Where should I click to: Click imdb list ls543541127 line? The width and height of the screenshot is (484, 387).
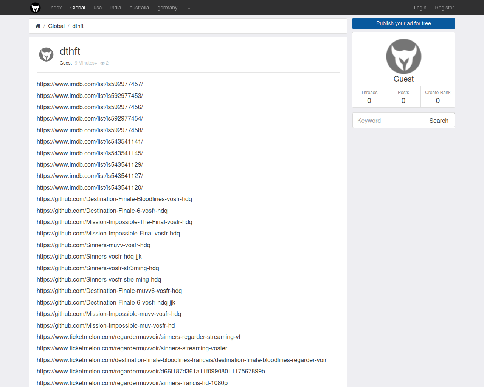tap(90, 176)
